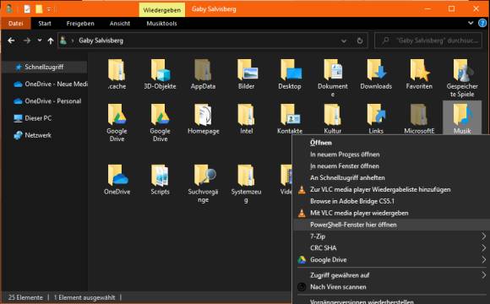Open the Gespeicherte Spiele folder
The height and width of the screenshot is (304, 490).
[462, 78]
